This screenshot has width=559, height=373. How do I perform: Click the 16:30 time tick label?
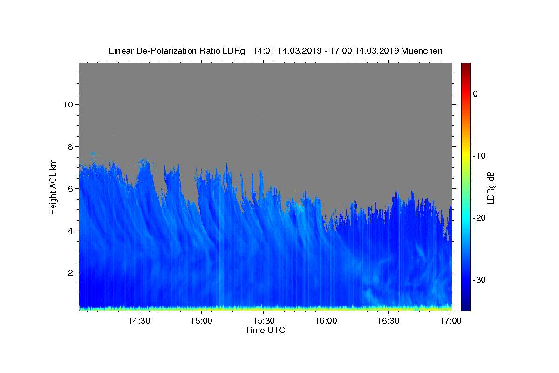click(x=389, y=321)
